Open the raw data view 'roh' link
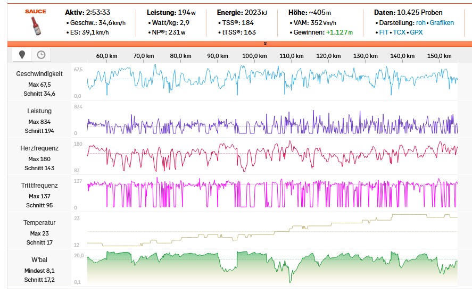 (x=420, y=23)
